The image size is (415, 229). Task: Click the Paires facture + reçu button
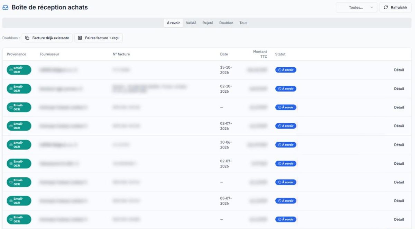99,38
